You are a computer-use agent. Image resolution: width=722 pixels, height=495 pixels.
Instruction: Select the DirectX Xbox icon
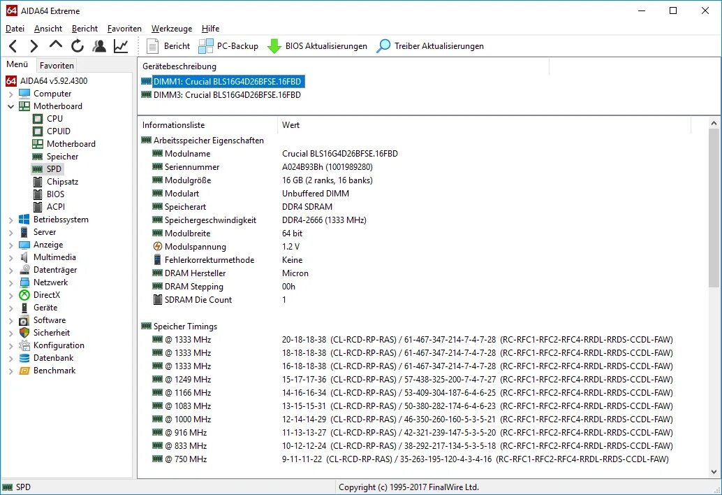point(24,295)
